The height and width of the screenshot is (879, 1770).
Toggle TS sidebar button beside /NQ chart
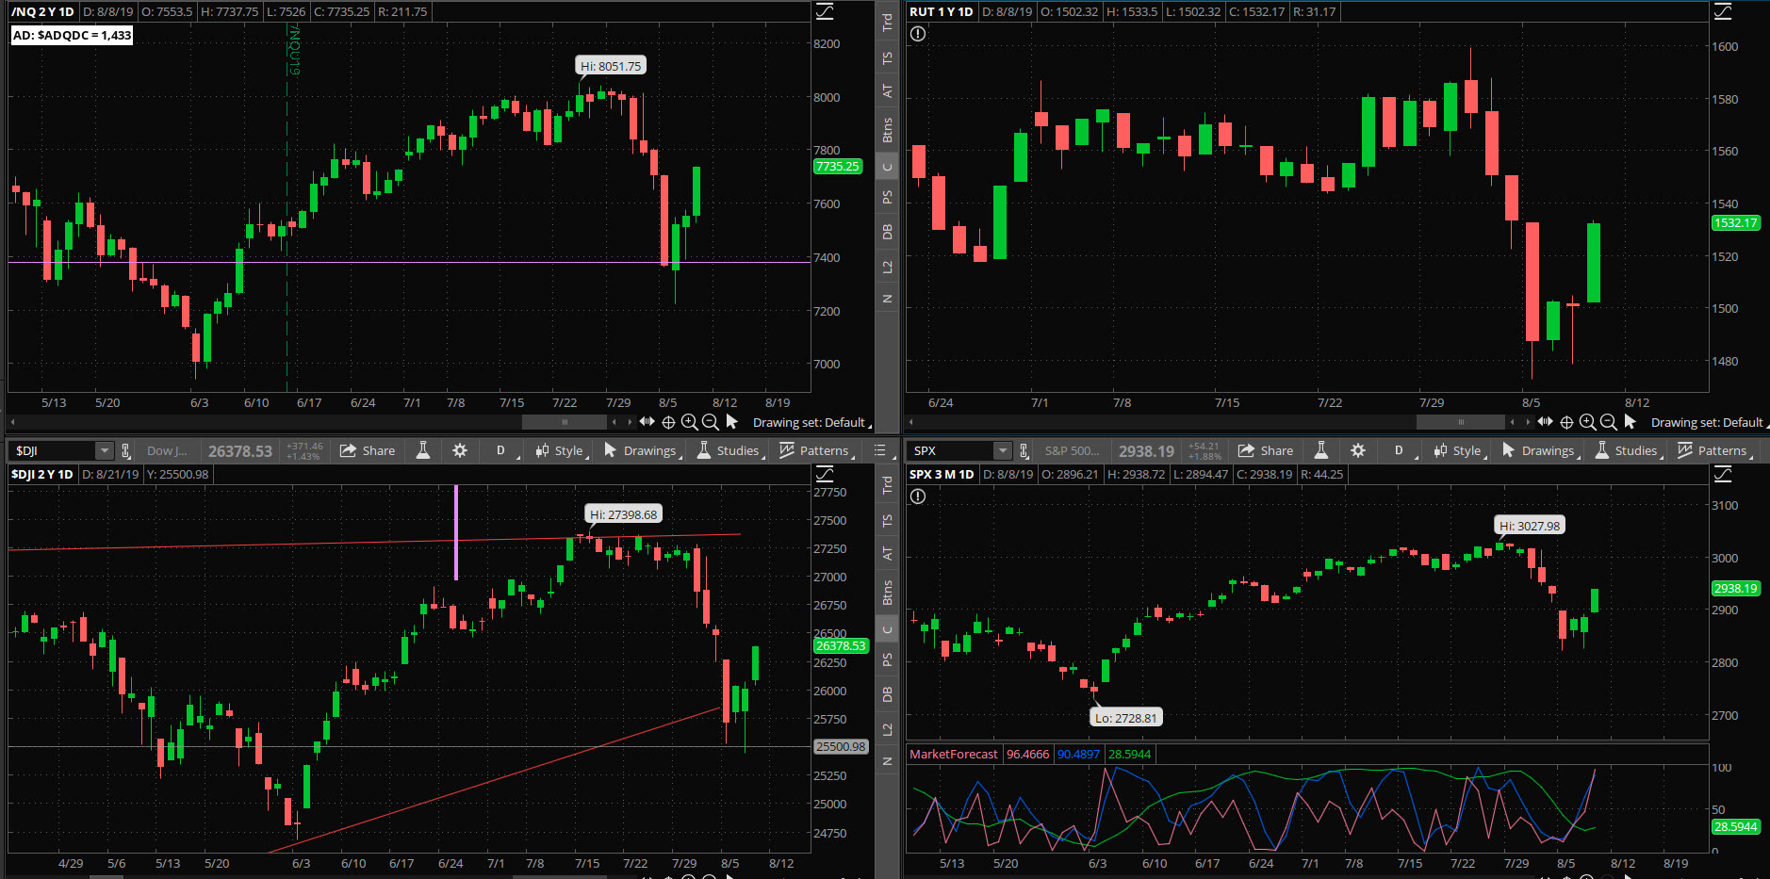(887, 58)
